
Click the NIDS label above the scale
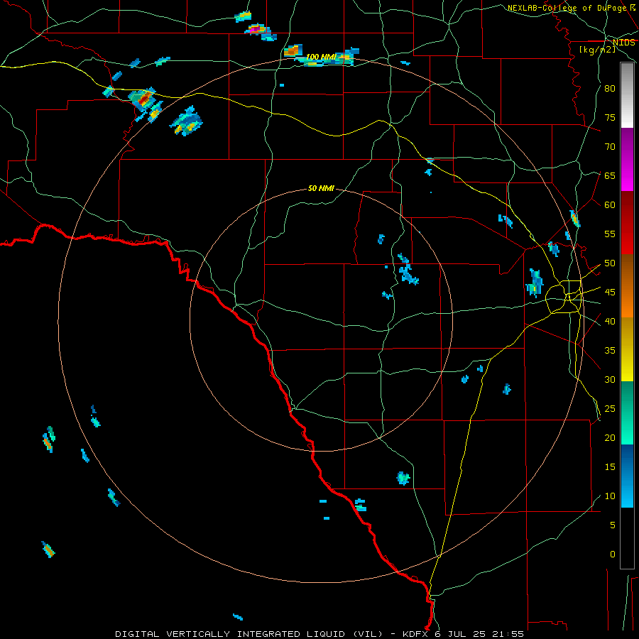pos(624,43)
